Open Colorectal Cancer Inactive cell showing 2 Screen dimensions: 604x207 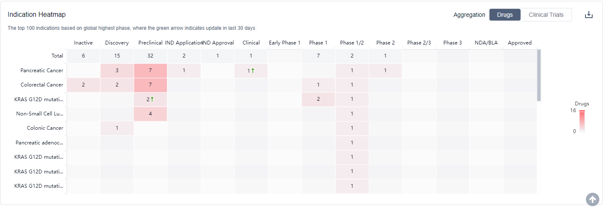pyautogui.click(x=83, y=85)
